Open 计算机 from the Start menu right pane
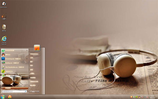158x99 pixels. pos(32,74)
